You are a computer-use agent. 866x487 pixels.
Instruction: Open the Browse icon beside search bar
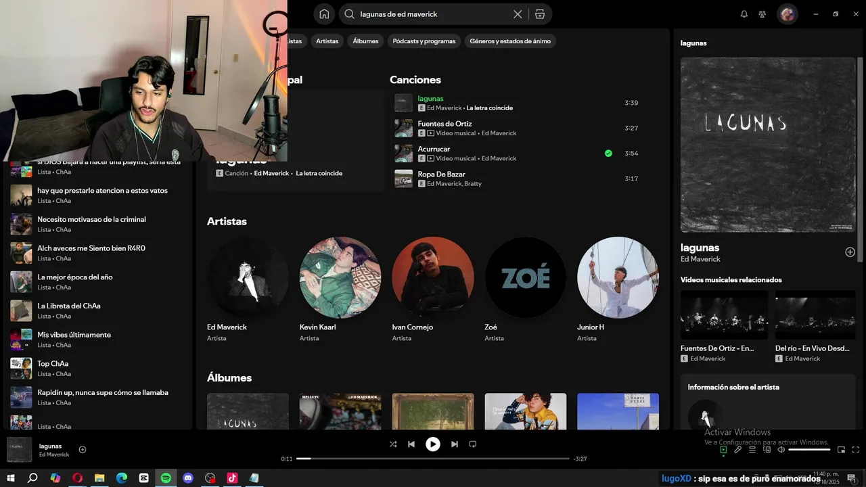coord(539,14)
